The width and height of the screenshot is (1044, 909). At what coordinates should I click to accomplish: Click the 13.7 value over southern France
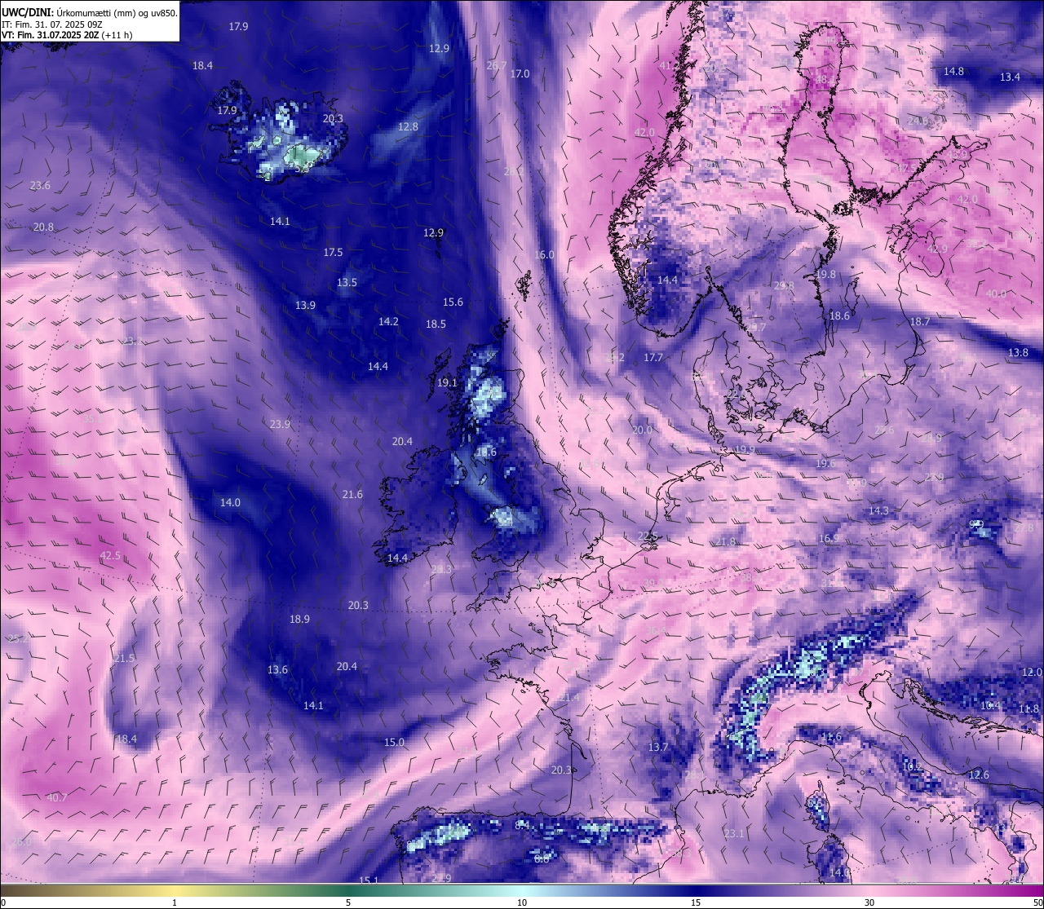click(657, 748)
